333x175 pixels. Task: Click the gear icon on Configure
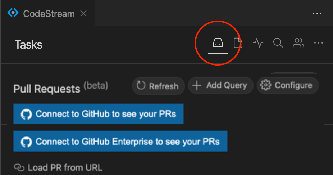(265, 85)
